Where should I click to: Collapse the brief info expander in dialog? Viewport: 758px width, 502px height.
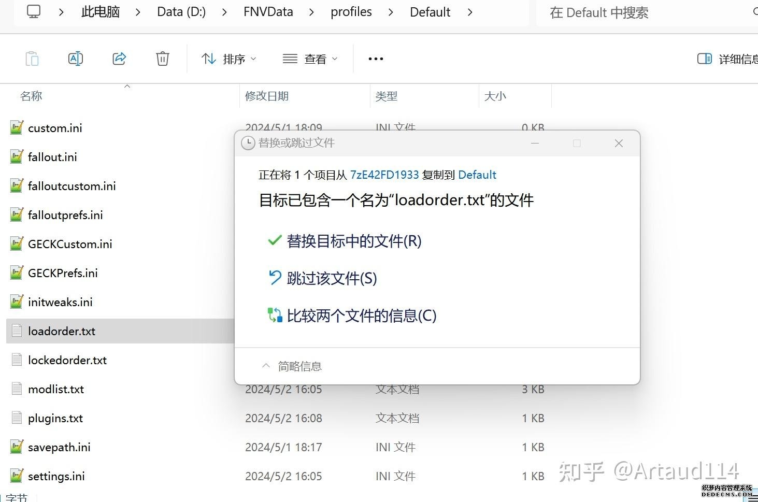pyautogui.click(x=292, y=366)
